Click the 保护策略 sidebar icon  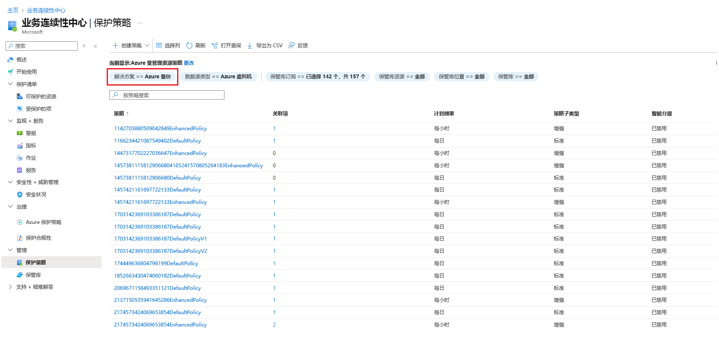pyautogui.click(x=20, y=263)
